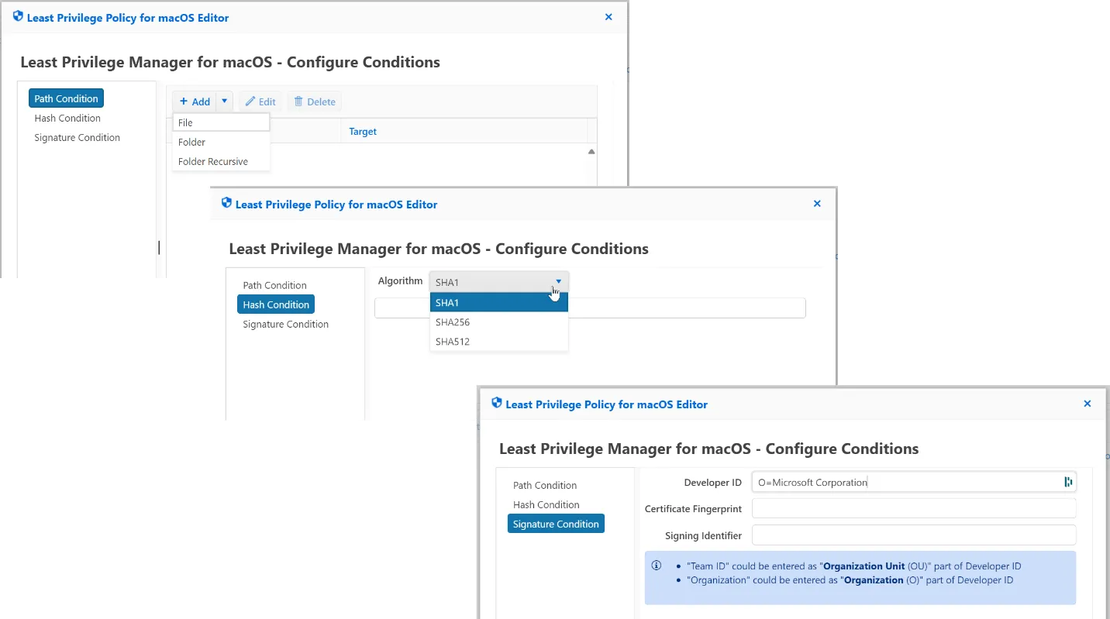The width and height of the screenshot is (1110, 619).
Task: Select SHA256 from the algorithm list
Action: [x=498, y=322]
